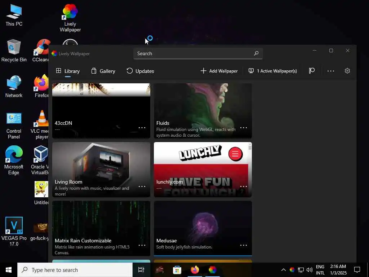Select the Lively Wallpaper desktop shortcut

pyautogui.click(x=70, y=18)
